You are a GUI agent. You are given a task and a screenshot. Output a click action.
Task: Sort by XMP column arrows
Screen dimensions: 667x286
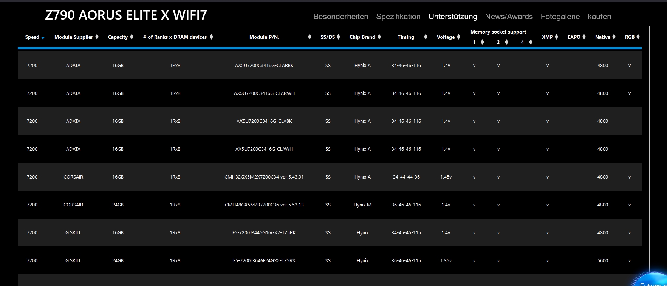pyautogui.click(x=556, y=37)
